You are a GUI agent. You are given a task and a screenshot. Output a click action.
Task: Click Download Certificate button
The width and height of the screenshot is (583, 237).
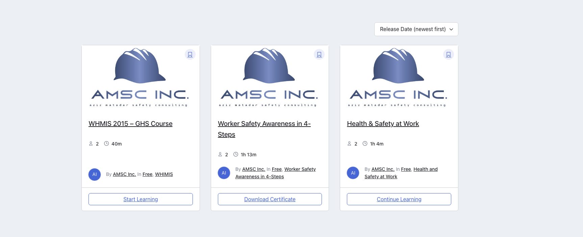tap(270, 199)
